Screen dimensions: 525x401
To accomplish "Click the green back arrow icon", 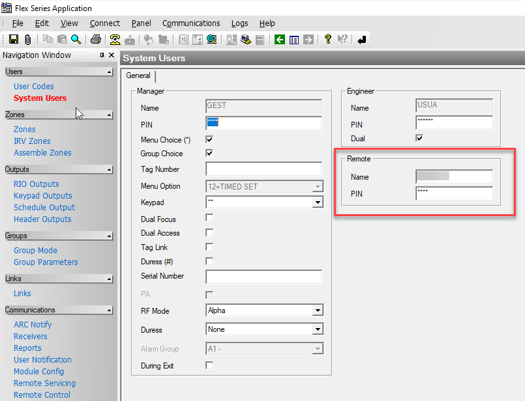I will [x=280, y=40].
